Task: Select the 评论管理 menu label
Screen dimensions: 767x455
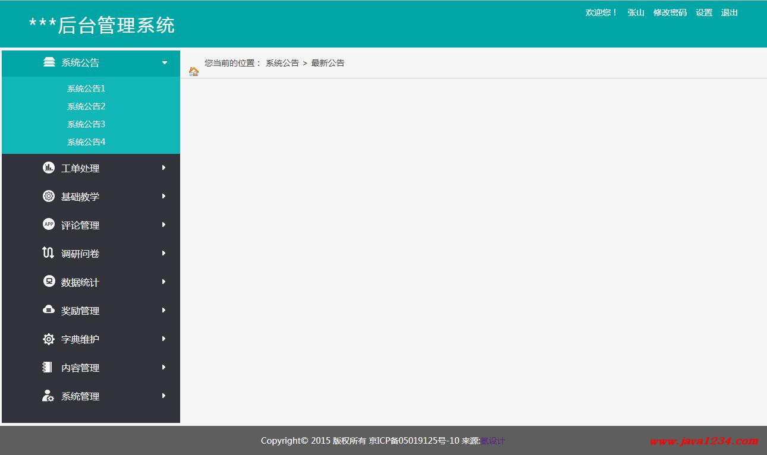Action: pyautogui.click(x=80, y=225)
